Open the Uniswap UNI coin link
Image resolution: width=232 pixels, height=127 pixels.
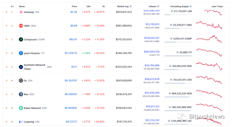pyautogui.click(x=31, y=12)
